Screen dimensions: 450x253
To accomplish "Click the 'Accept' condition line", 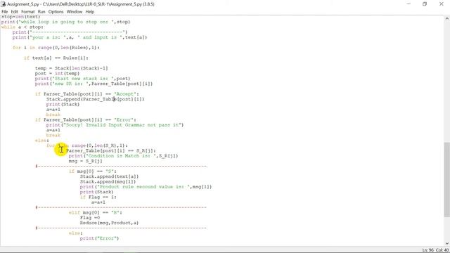I will [87, 94].
